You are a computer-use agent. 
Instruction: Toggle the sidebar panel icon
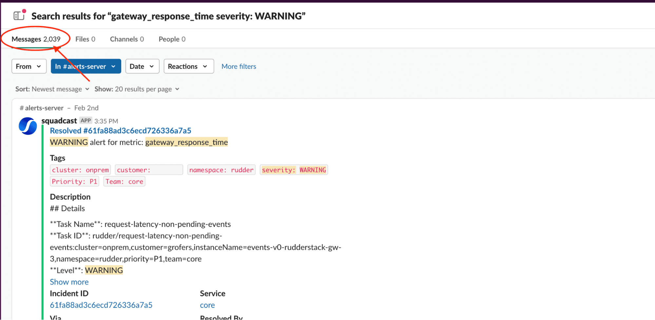pyautogui.click(x=19, y=15)
